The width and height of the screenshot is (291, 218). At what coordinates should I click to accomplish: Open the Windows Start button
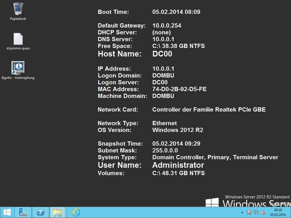point(7,213)
